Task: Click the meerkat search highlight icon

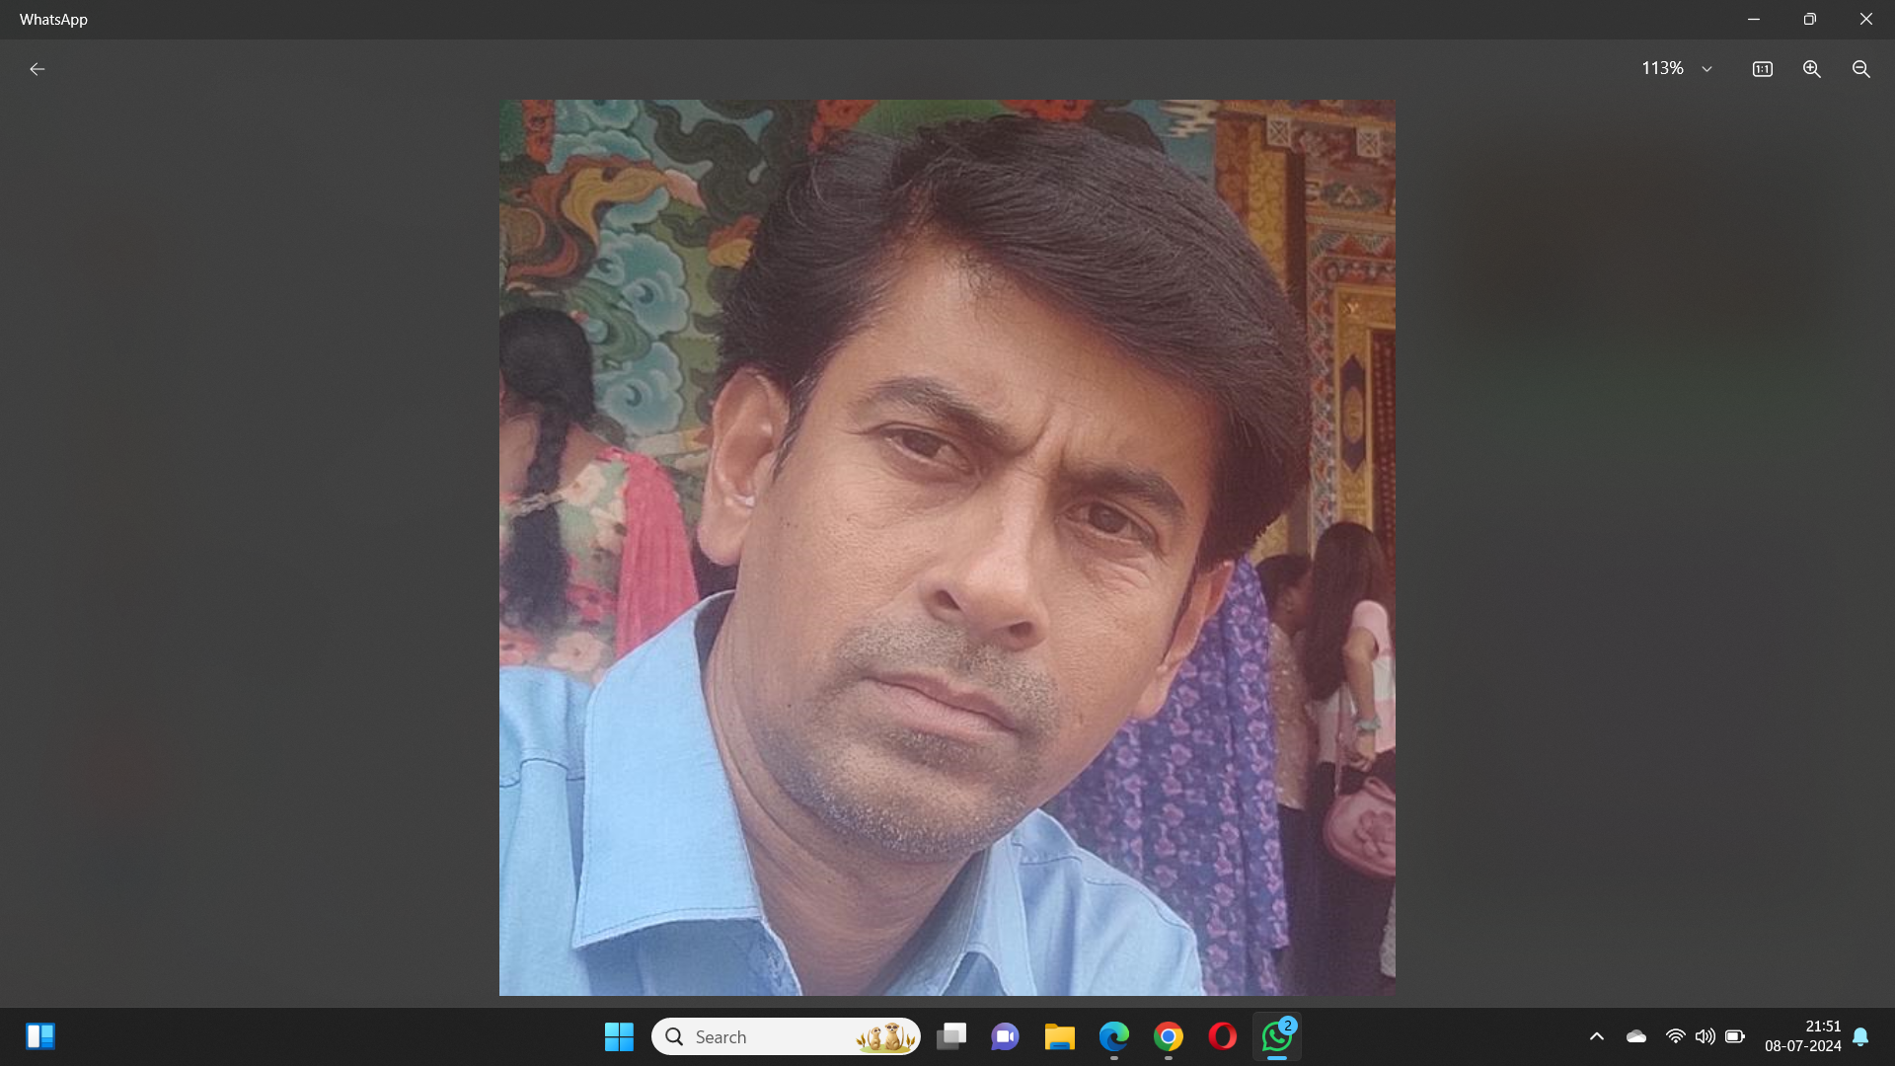Action: pyautogui.click(x=885, y=1036)
